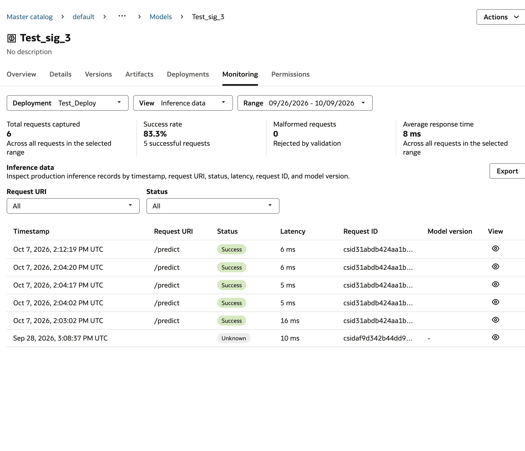Go to Master catalog breadcrumb
Image resolution: width=525 pixels, height=451 pixels.
pyautogui.click(x=30, y=17)
